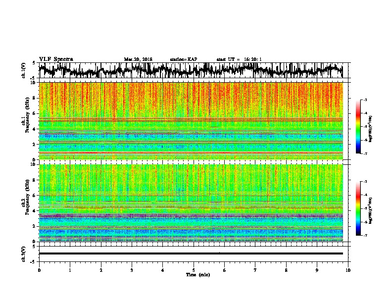Click the 8 kHz tick on ch.2 spectrogram

pyautogui.click(x=34, y=180)
